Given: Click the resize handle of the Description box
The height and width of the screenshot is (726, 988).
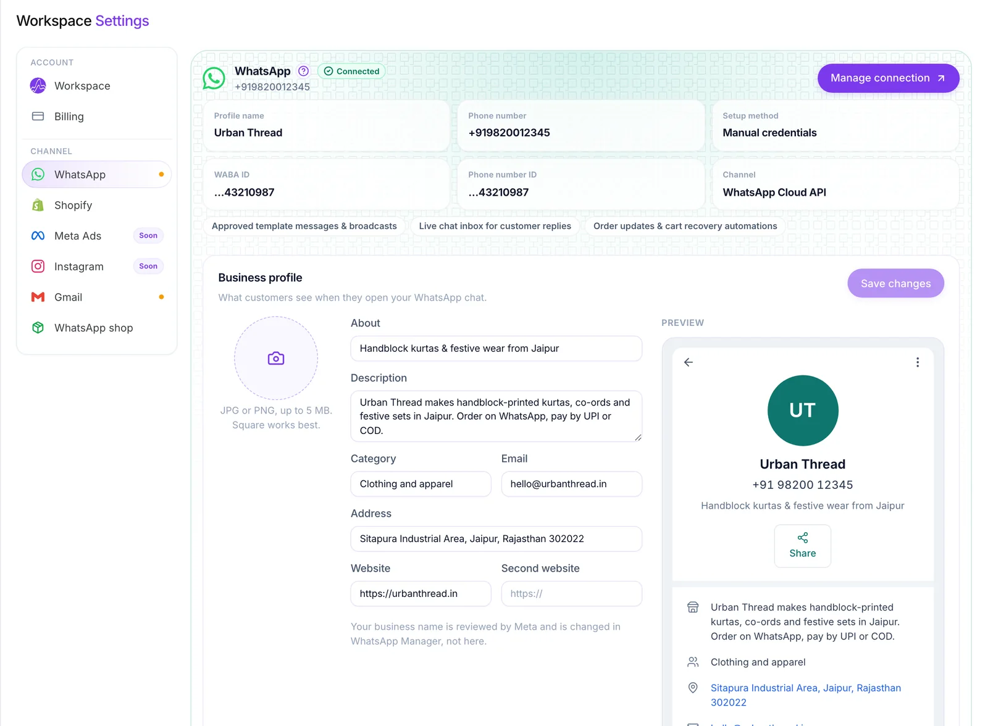Looking at the screenshot, I should coord(637,437).
